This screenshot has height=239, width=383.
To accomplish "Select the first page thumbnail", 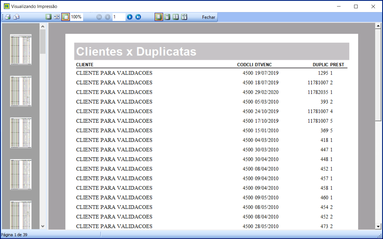I will [21, 50].
